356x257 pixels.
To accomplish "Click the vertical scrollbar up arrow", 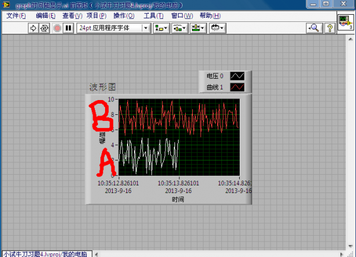I will [351, 39].
